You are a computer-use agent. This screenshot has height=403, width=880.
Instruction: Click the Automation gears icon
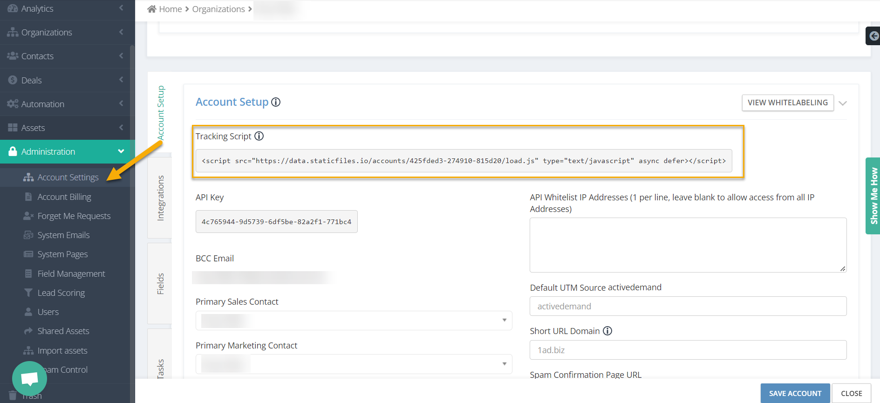[13, 104]
